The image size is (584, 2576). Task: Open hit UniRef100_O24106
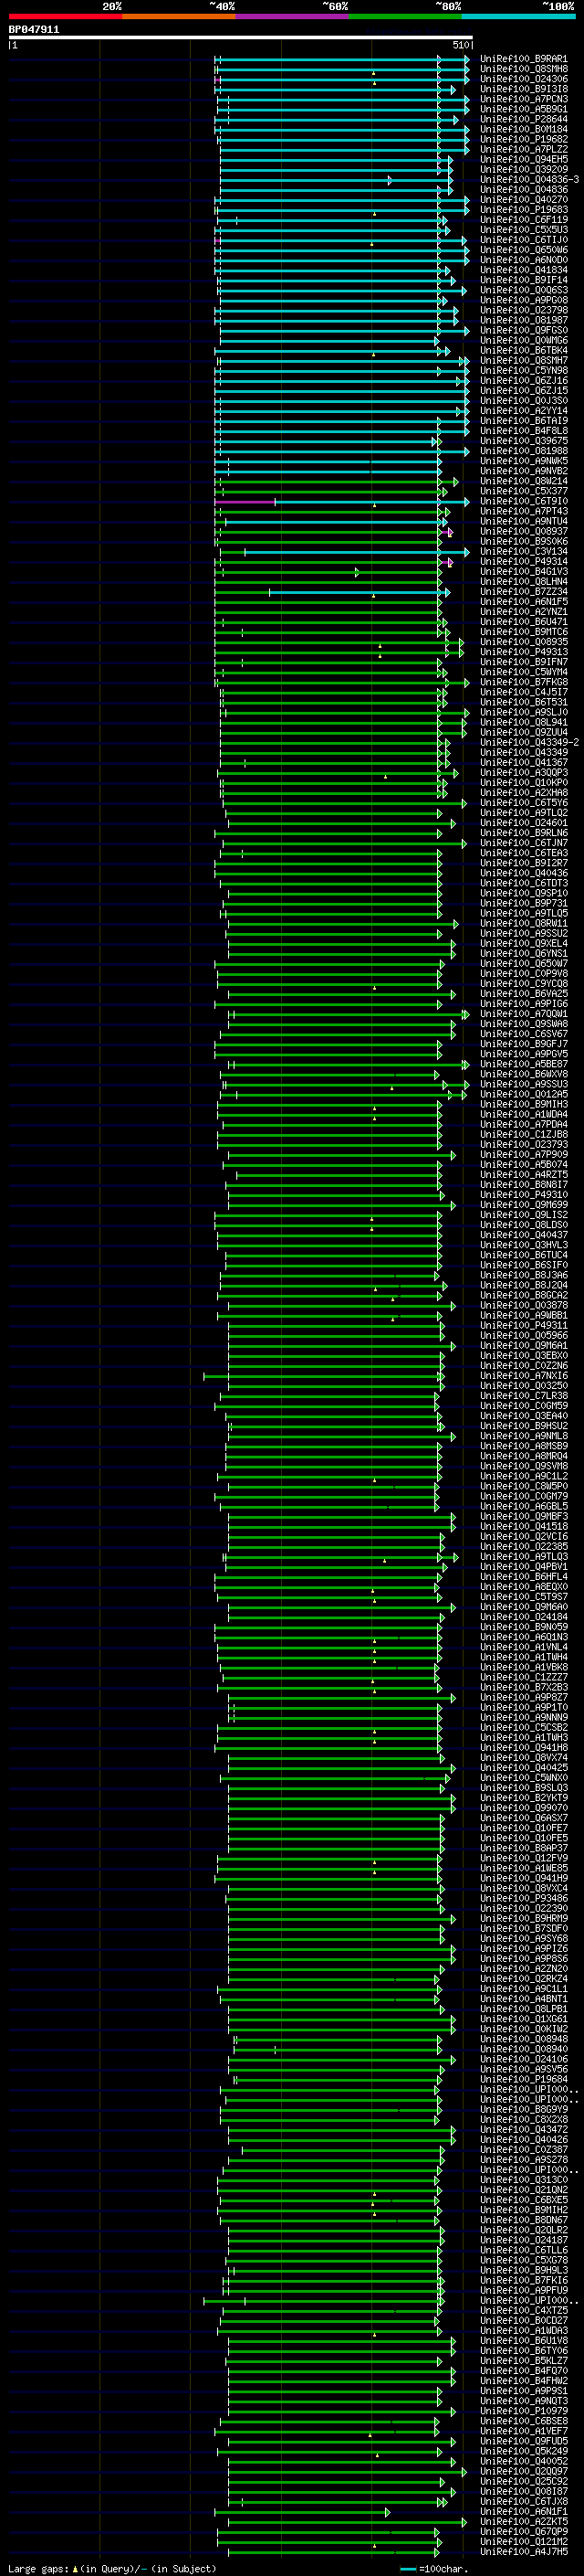[523, 2059]
